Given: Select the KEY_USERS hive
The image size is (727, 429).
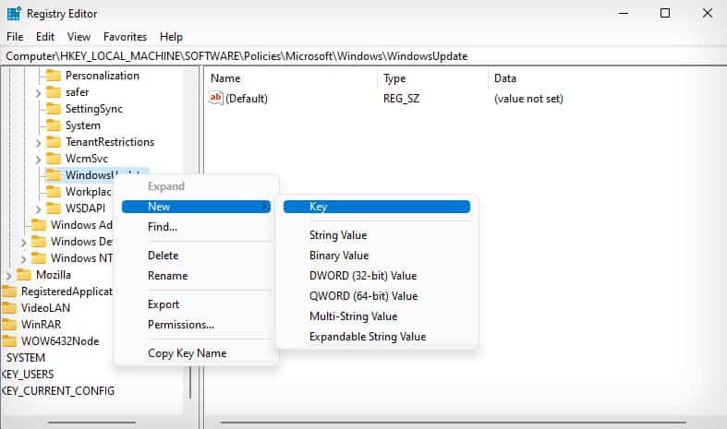Looking at the screenshot, I should [x=28, y=375].
